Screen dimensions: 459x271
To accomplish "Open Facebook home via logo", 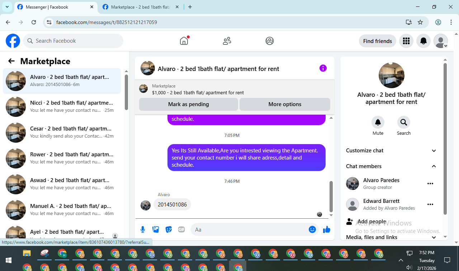I will point(13,41).
